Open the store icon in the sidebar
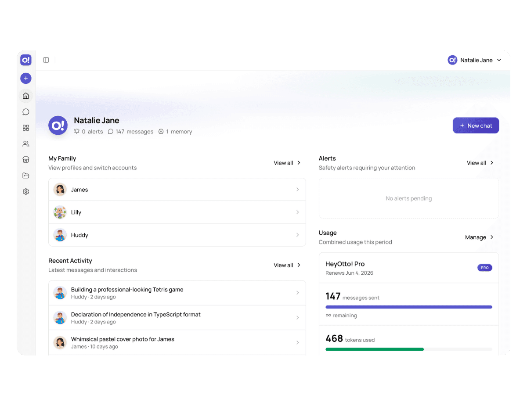 (x=26, y=160)
